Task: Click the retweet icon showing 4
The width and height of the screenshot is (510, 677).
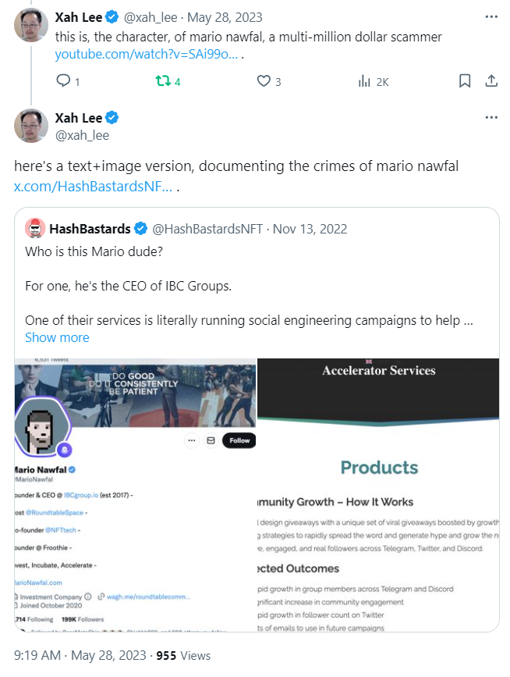Action: 163,81
